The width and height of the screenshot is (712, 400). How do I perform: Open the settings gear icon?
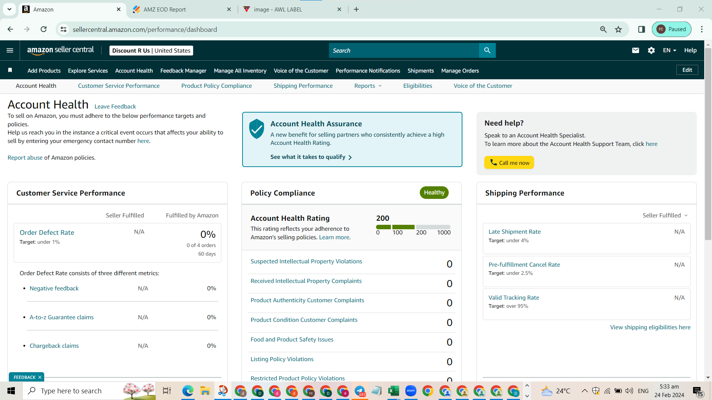pyautogui.click(x=651, y=50)
